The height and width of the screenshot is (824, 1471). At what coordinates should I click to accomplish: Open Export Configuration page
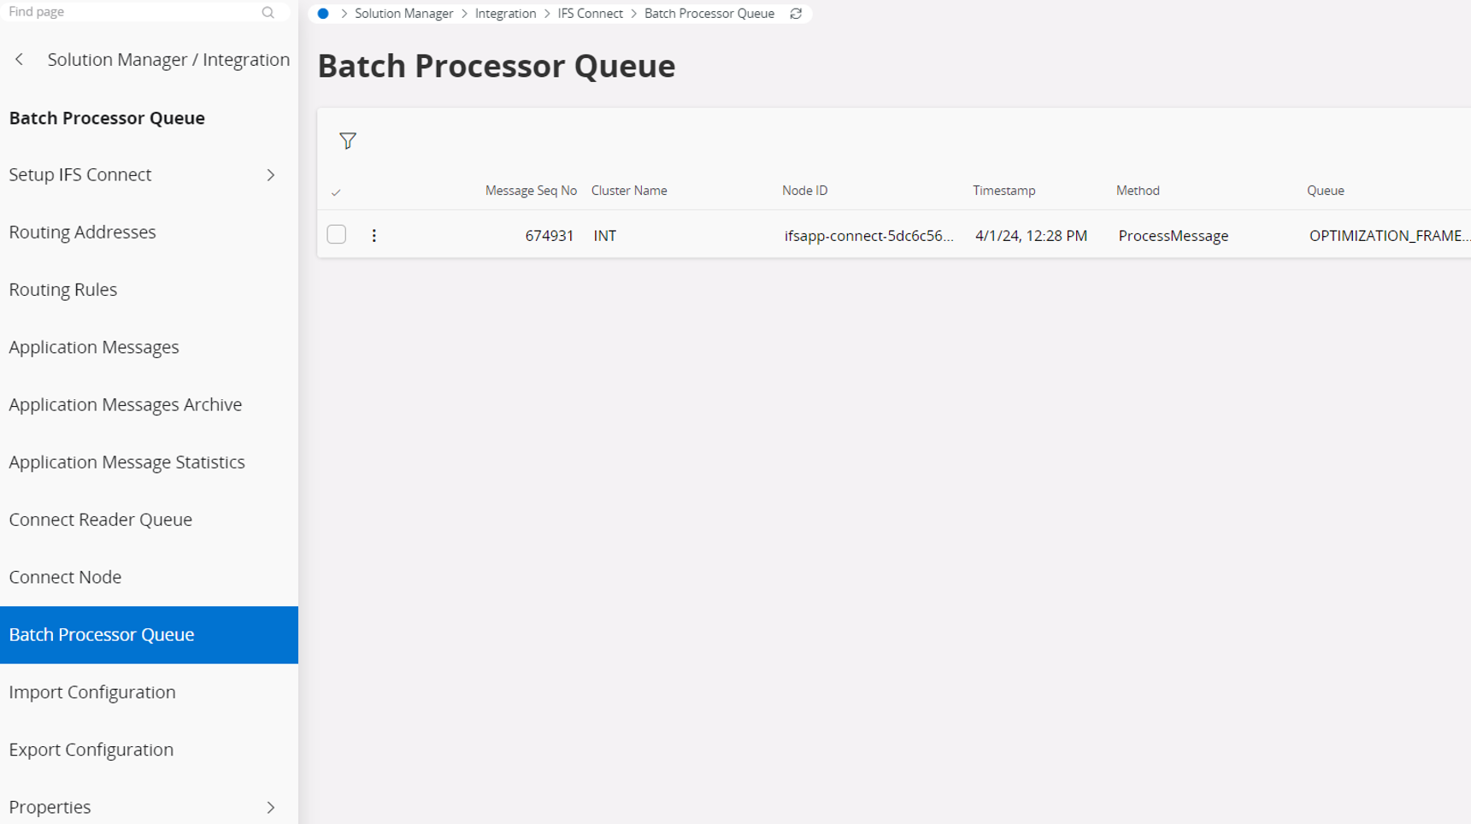[91, 750]
